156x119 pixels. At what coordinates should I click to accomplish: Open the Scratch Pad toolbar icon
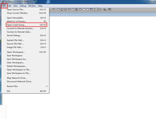pyautogui.click(x=84, y=9)
